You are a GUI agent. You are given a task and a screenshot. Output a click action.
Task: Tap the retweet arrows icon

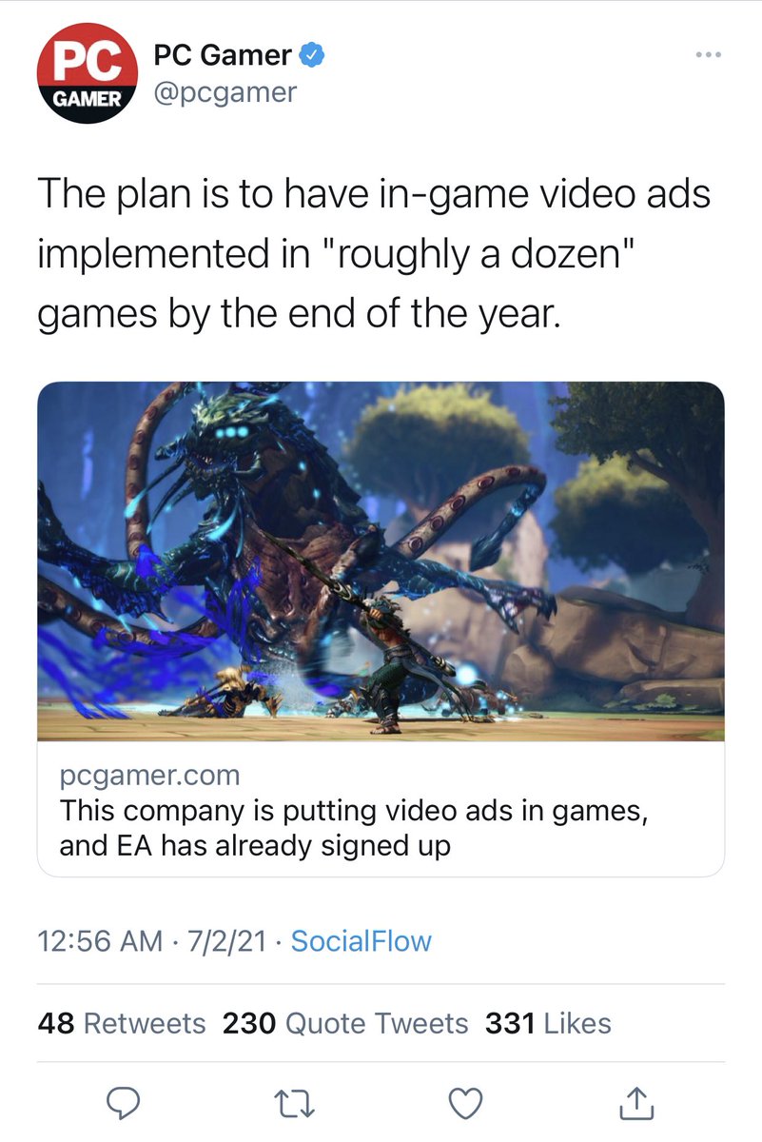pos(293,1104)
